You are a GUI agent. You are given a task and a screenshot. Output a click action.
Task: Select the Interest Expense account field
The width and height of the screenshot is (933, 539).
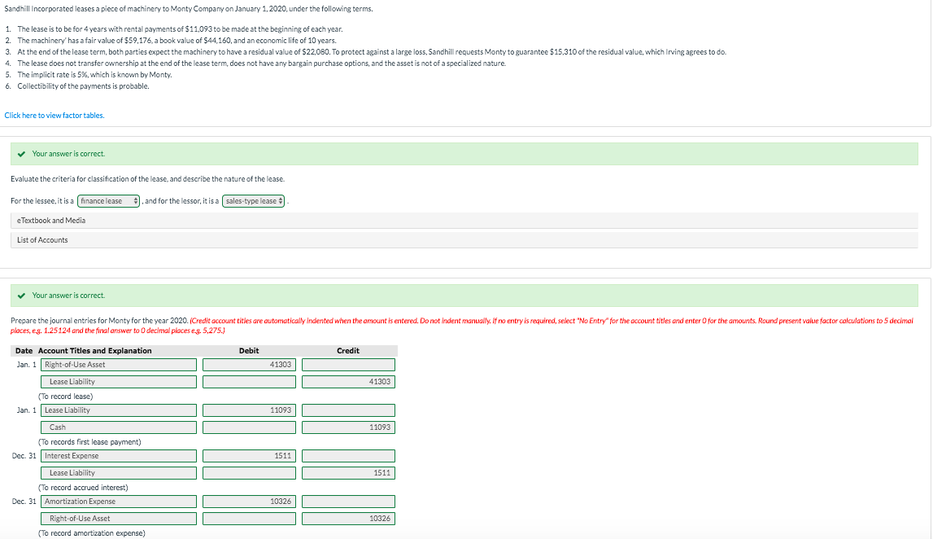click(x=119, y=456)
